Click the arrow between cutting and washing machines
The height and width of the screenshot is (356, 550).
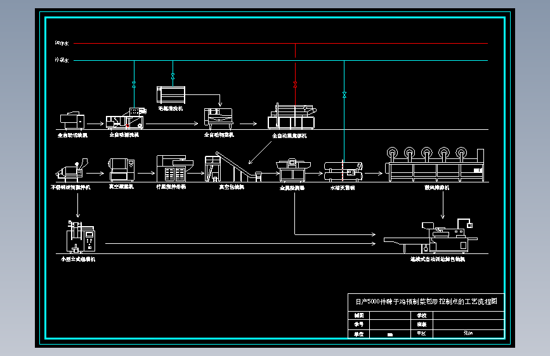click(x=95, y=124)
